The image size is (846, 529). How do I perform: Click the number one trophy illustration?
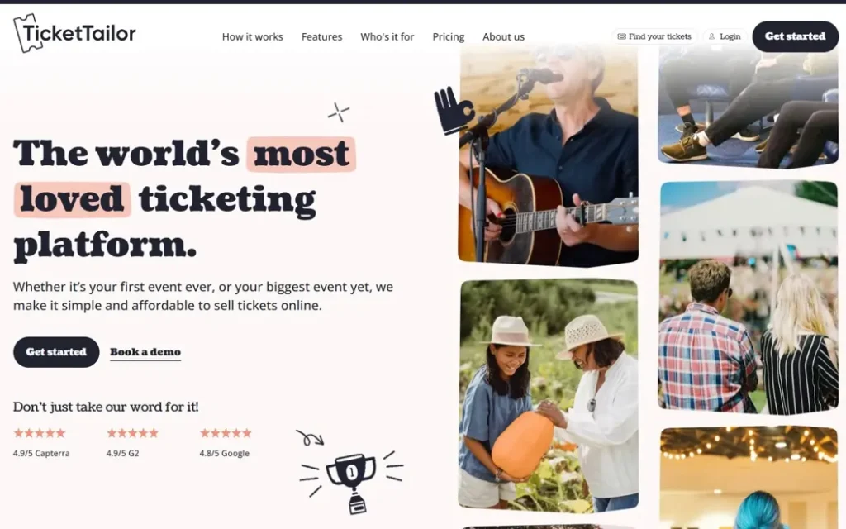[352, 480]
